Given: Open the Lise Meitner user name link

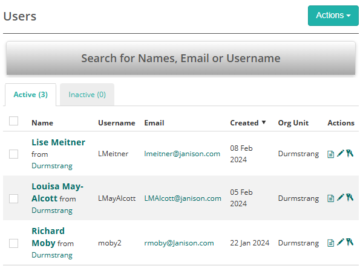Looking at the screenshot, I should point(58,142).
